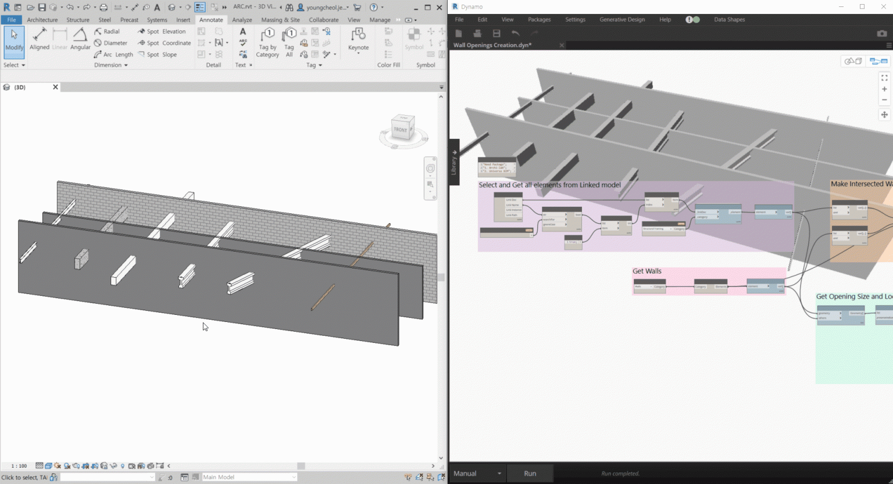Click the Run button in Dynamo
893x484 pixels.
click(x=530, y=474)
